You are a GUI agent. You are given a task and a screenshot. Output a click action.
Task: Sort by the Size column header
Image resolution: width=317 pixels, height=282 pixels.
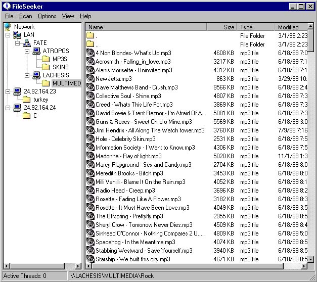222,27
